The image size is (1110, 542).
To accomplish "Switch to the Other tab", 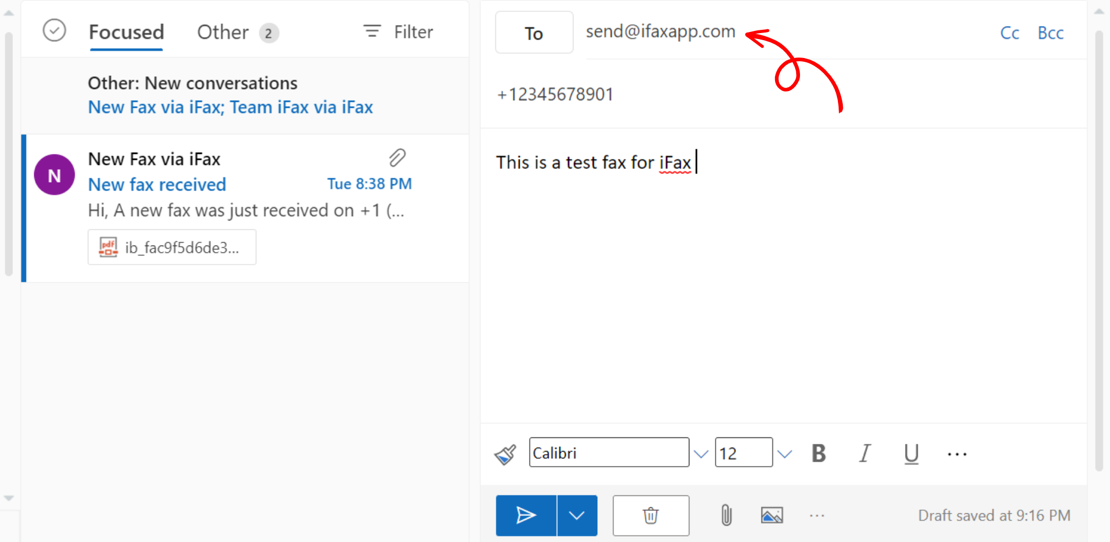I will tap(223, 31).
